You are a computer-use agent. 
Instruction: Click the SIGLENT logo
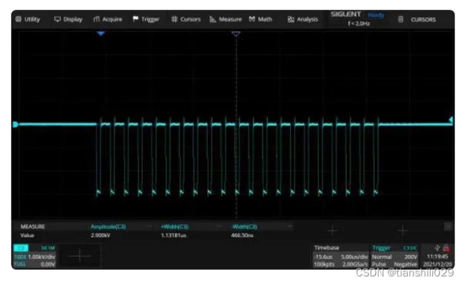pos(346,15)
